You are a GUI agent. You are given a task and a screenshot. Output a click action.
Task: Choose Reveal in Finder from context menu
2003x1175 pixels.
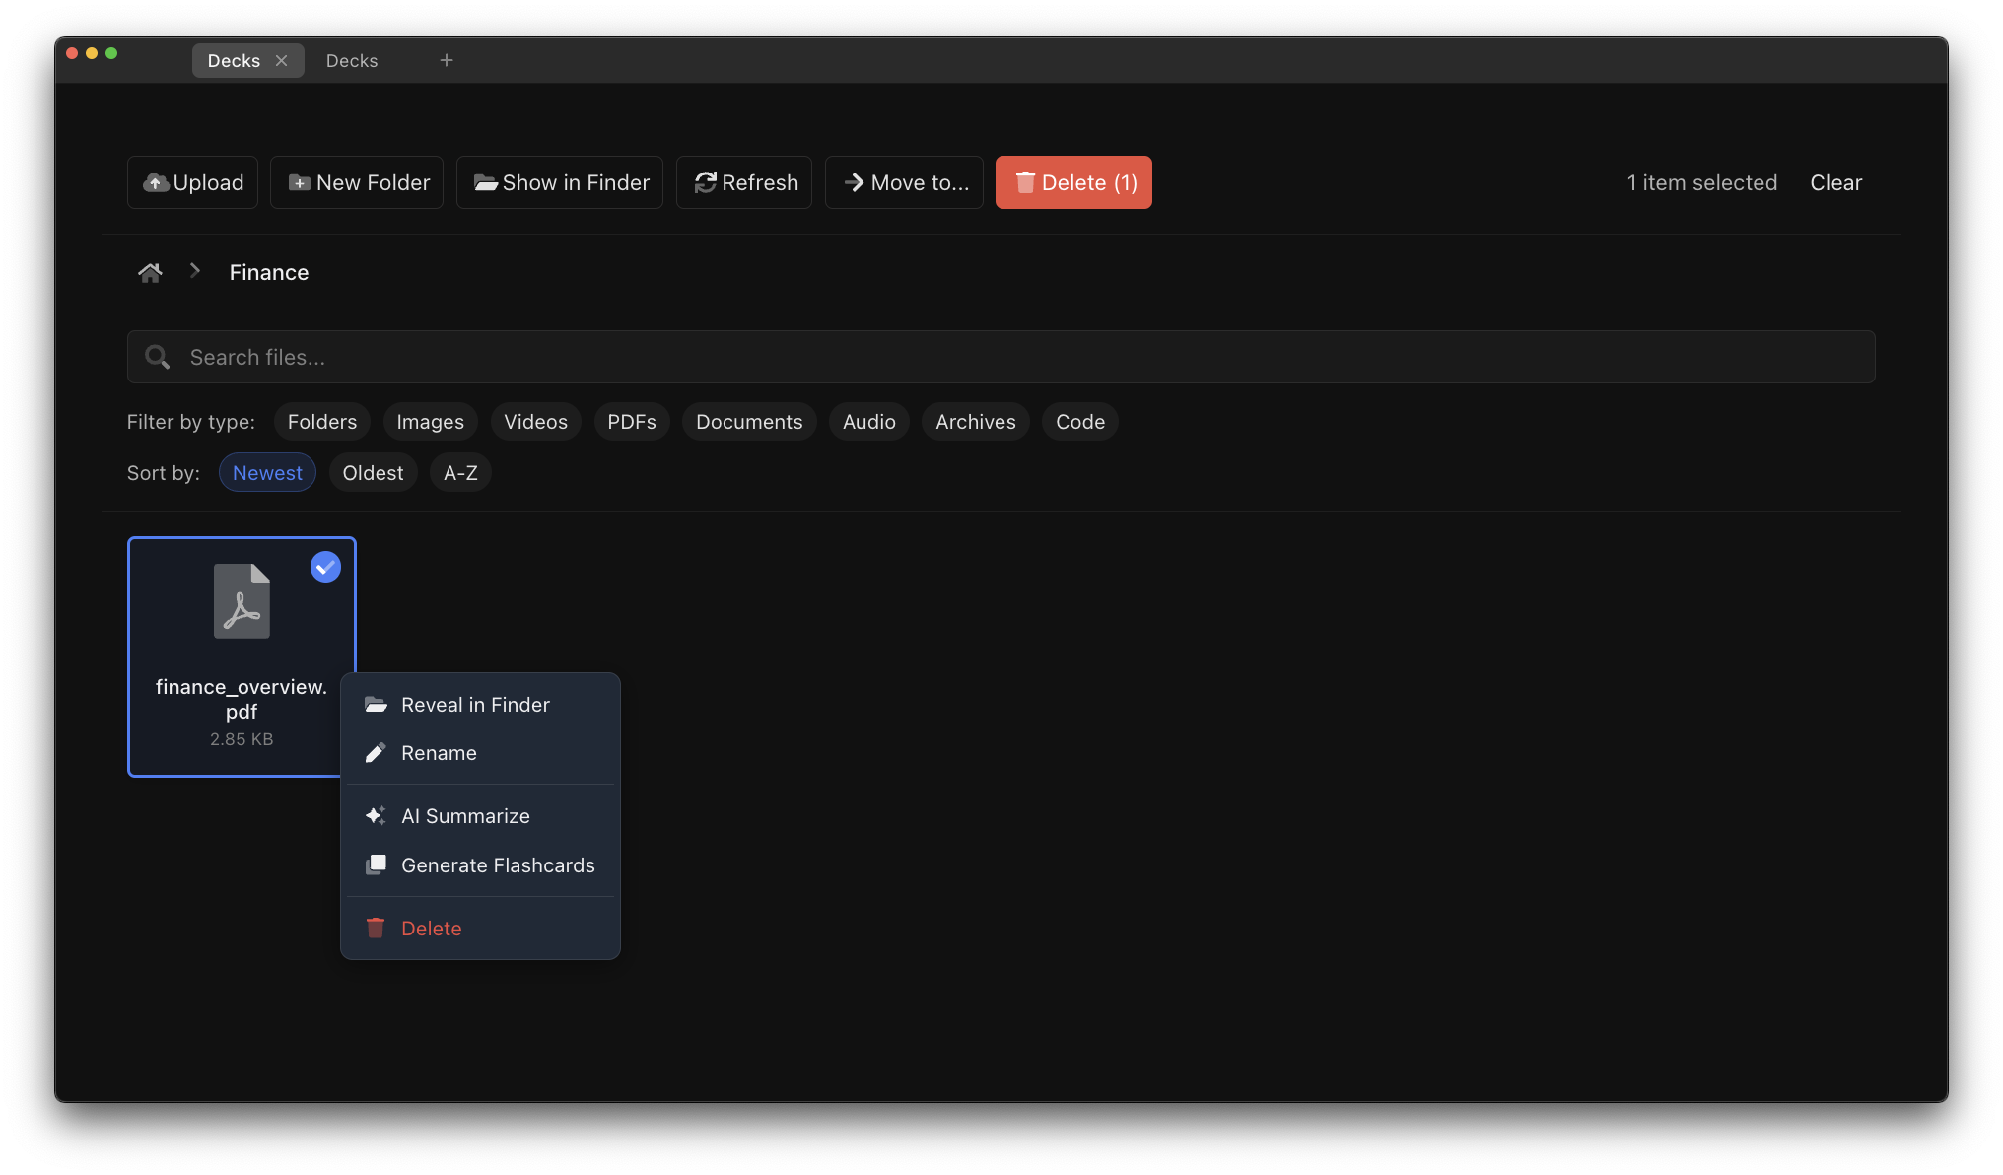click(475, 704)
